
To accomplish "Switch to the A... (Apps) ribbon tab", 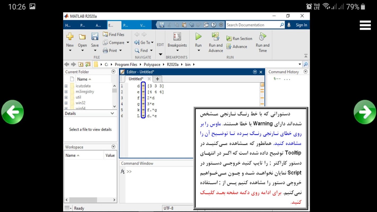I will pos(98,25).
